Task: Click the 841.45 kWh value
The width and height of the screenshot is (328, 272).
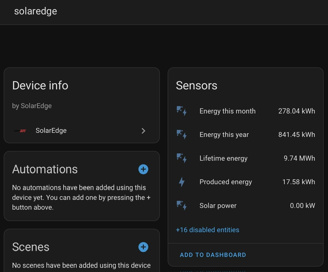Action: [297, 135]
